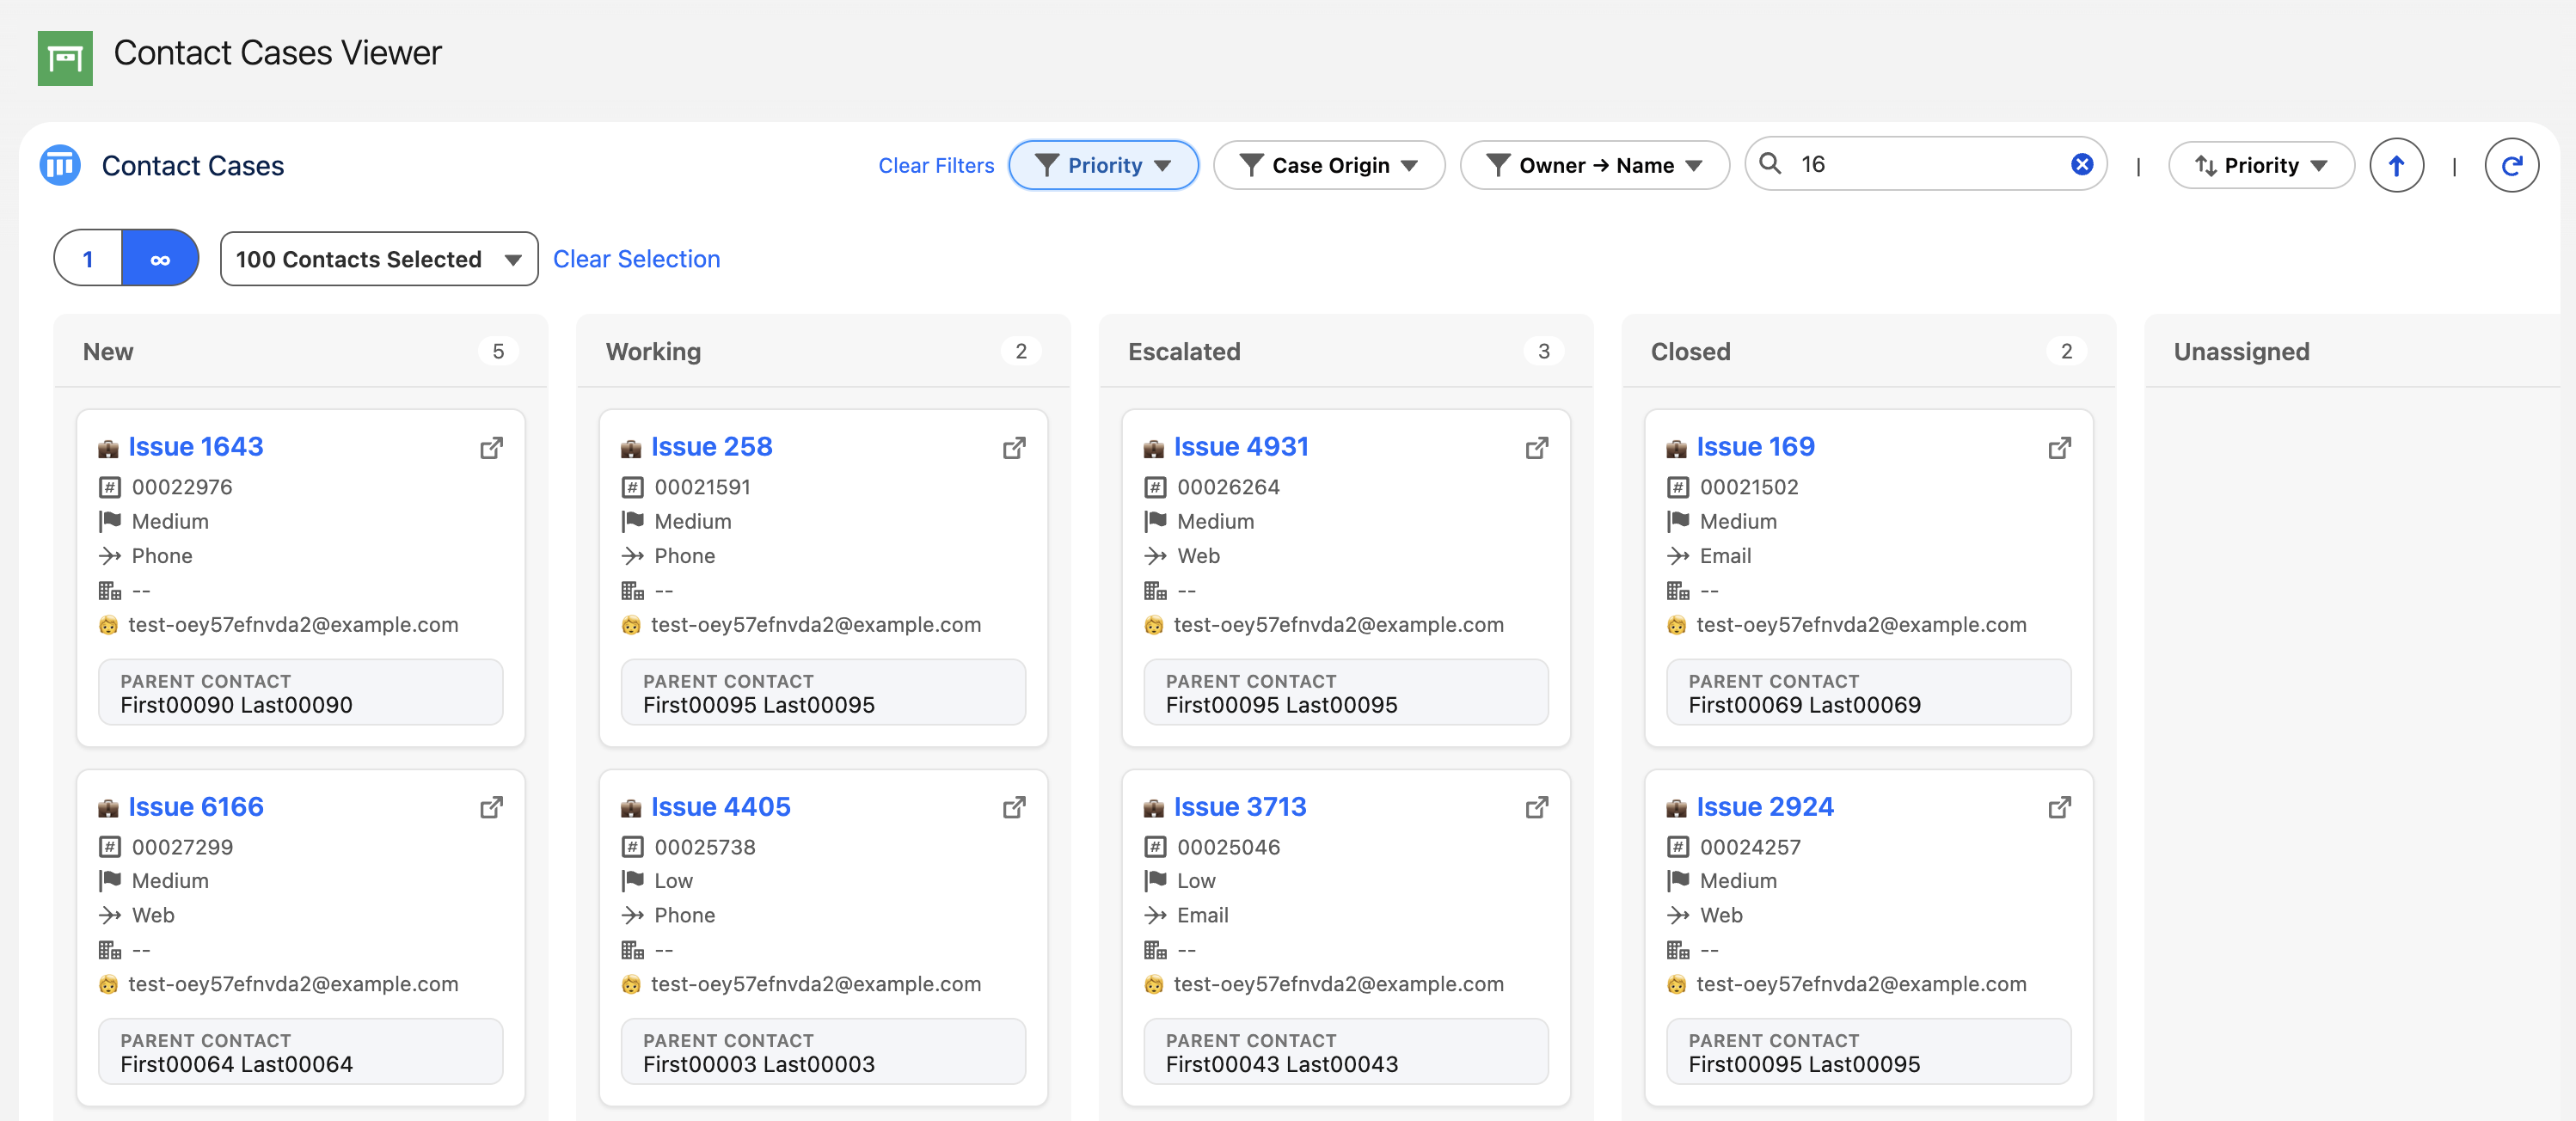Open Issue 6166 external link icon

click(x=491, y=807)
